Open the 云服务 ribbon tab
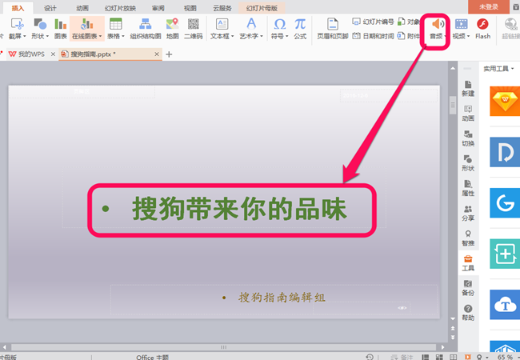 [222, 8]
